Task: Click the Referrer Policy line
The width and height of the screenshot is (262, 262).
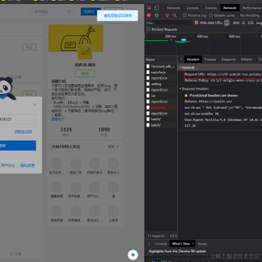Action: [x=223, y=81]
